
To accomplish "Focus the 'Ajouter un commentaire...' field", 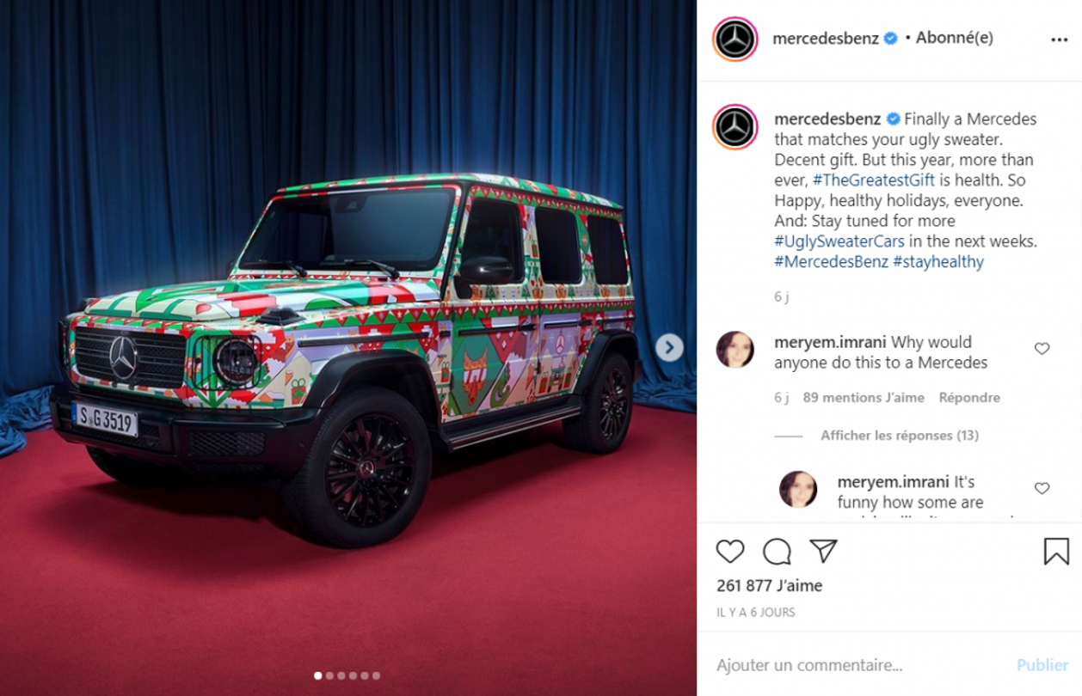I will (x=860, y=665).
